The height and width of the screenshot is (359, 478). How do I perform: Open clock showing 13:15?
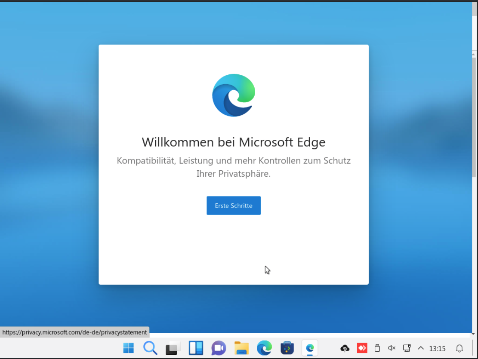pyautogui.click(x=437, y=349)
